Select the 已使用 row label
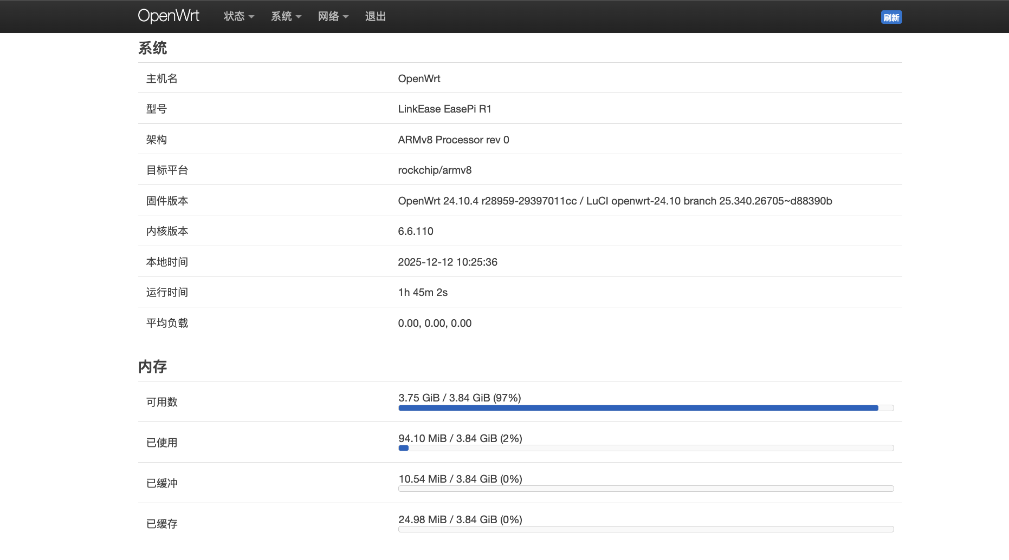Image resolution: width=1009 pixels, height=560 pixels. coord(162,443)
